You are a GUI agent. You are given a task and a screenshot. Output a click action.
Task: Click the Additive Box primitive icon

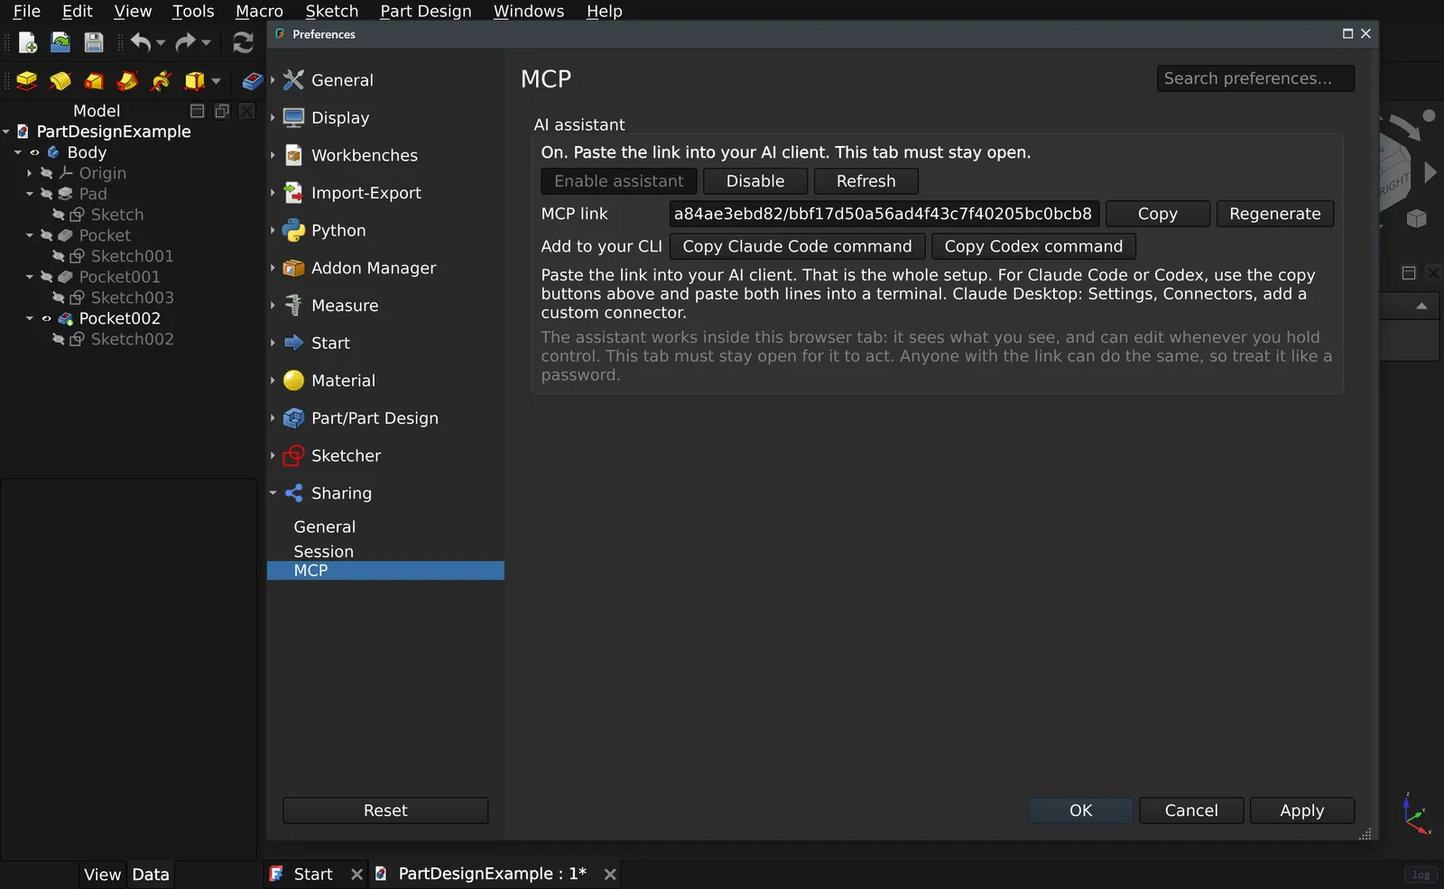[x=194, y=81]
